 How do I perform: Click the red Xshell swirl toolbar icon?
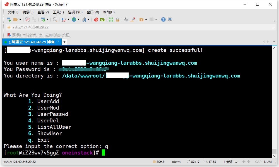tap(96, 20)
